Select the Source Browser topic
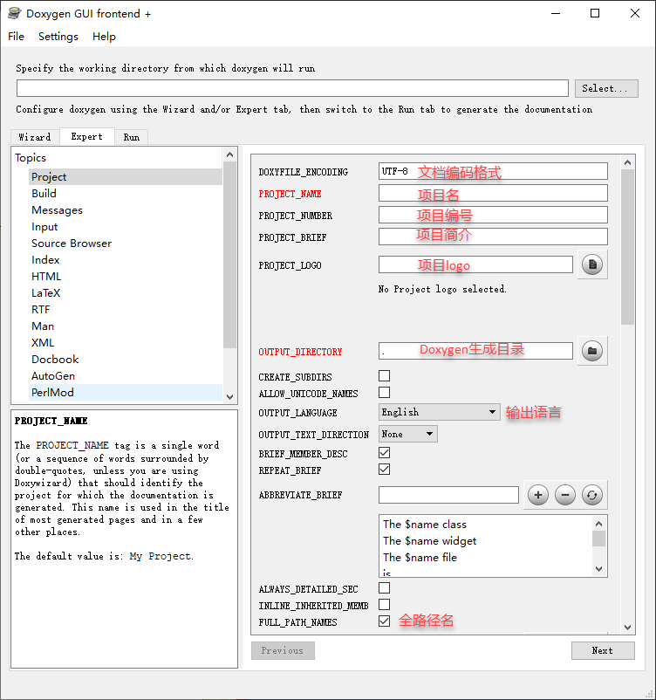656x700 pixels. 126,244
